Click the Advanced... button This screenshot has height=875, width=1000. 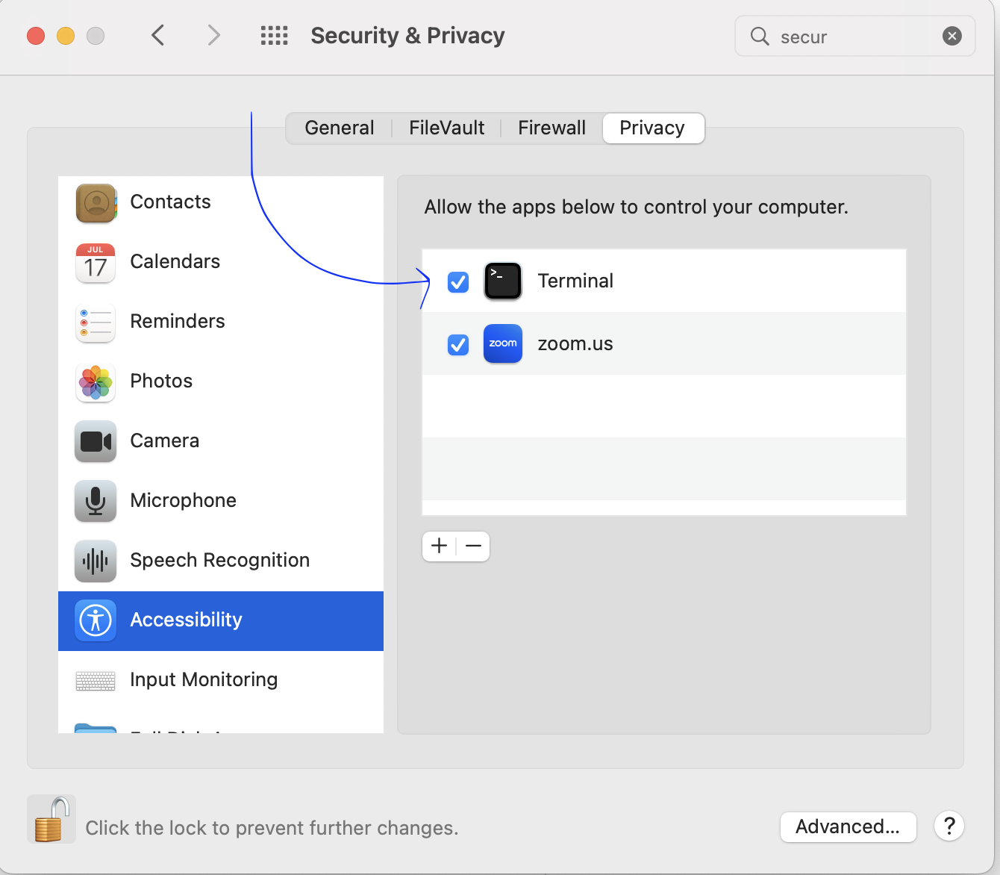pyautogui.click(x=848, y=827)
